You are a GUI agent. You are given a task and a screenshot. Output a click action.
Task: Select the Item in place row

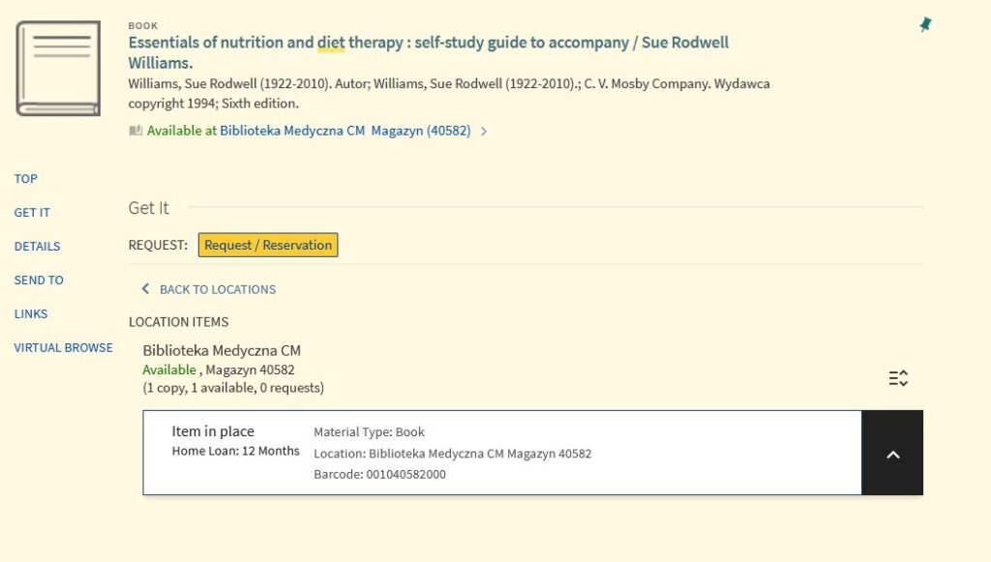502,453
